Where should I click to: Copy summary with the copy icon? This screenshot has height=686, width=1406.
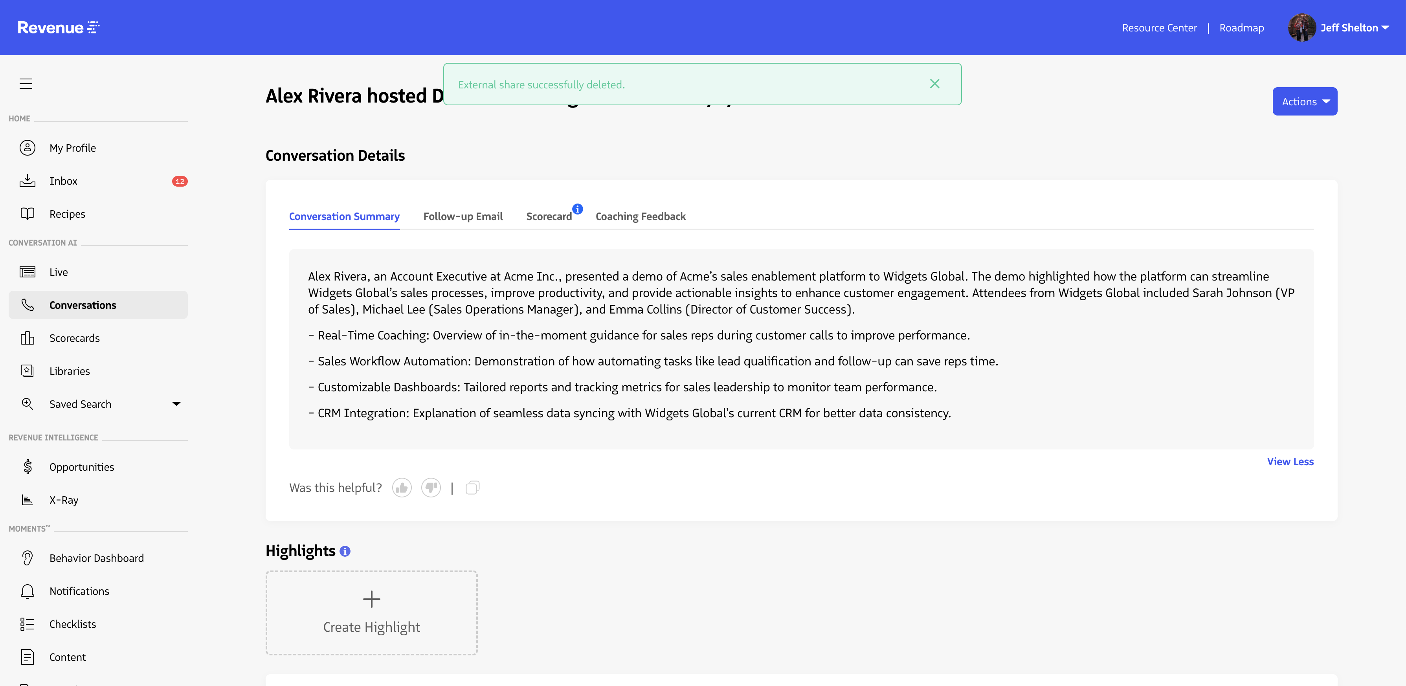point(472,487)
